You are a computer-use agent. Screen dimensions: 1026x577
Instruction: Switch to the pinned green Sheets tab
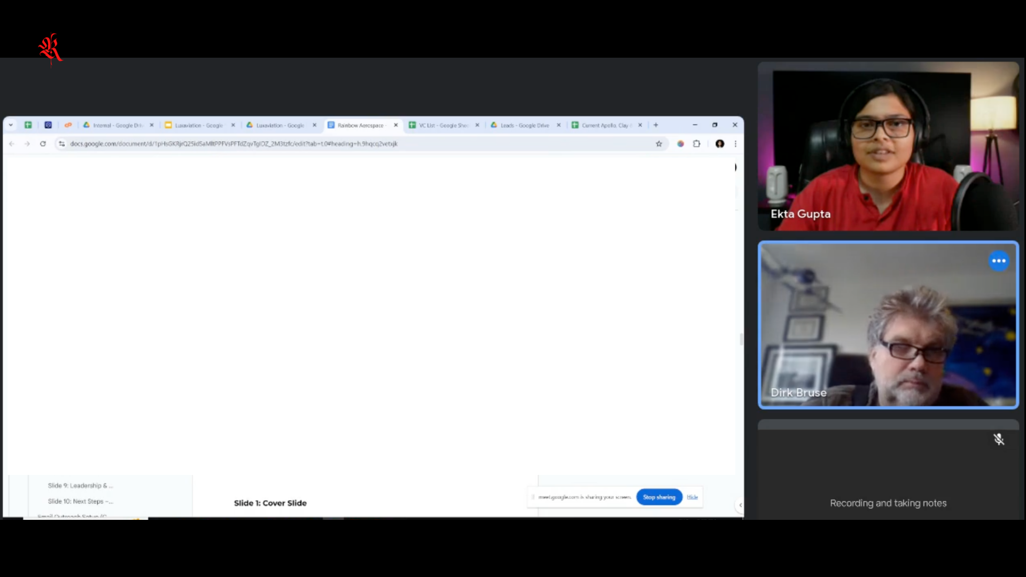pyautogui.click(x=28, y=125)
